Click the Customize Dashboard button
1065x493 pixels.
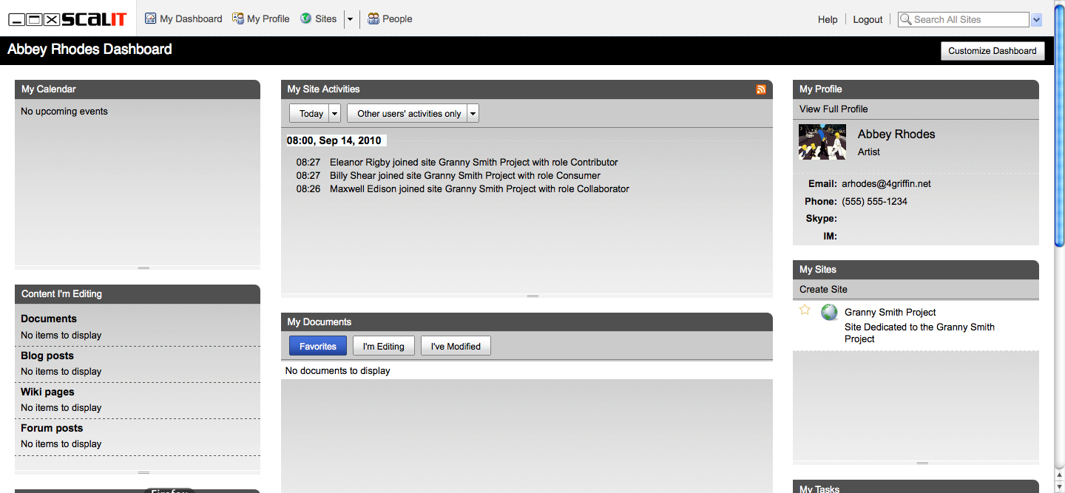coord(993,51)
